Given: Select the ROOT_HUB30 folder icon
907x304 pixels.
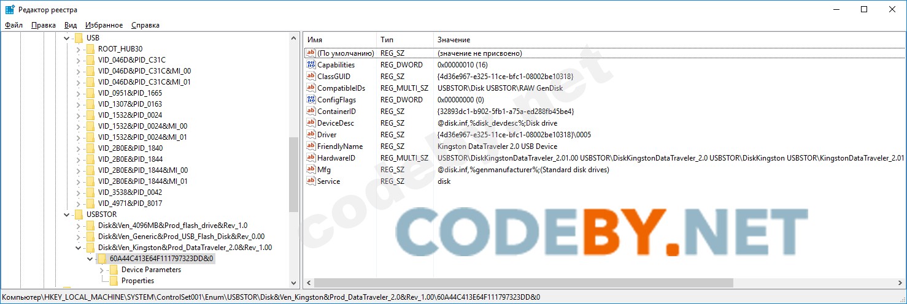Looking at the screenshot, I should click(90, 49).
